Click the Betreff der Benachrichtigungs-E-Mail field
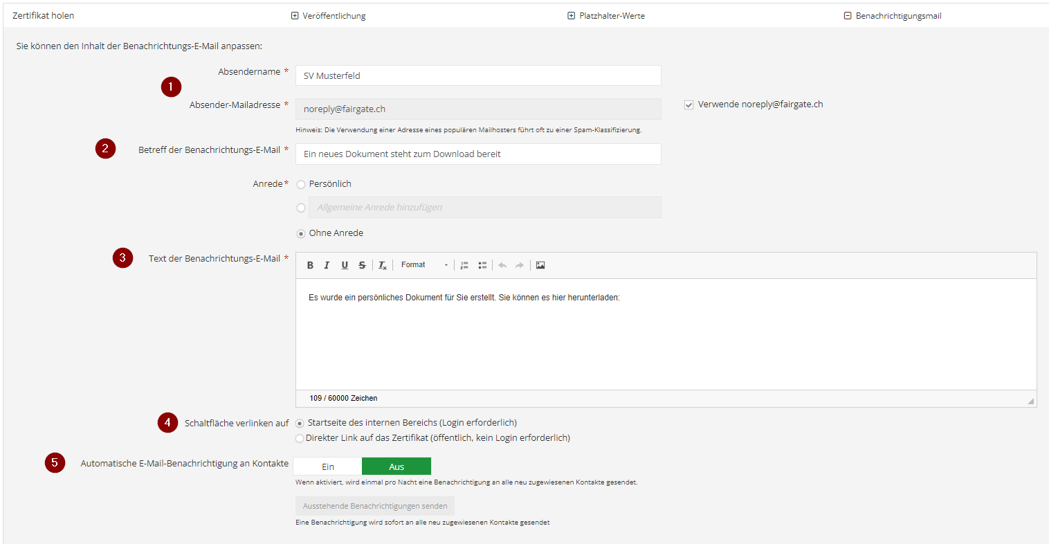1049x544 pixels. 477,154
